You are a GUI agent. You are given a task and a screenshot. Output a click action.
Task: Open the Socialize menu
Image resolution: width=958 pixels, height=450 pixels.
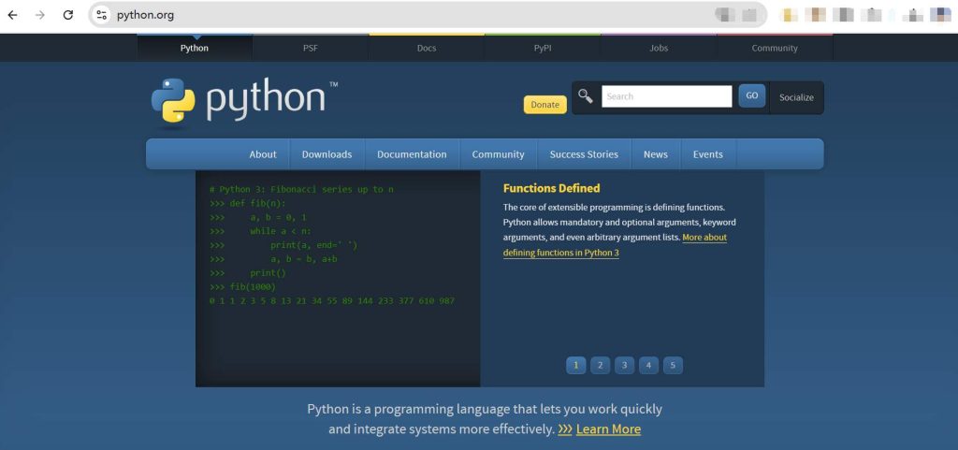pyautogui.click(x=796, y=97)
